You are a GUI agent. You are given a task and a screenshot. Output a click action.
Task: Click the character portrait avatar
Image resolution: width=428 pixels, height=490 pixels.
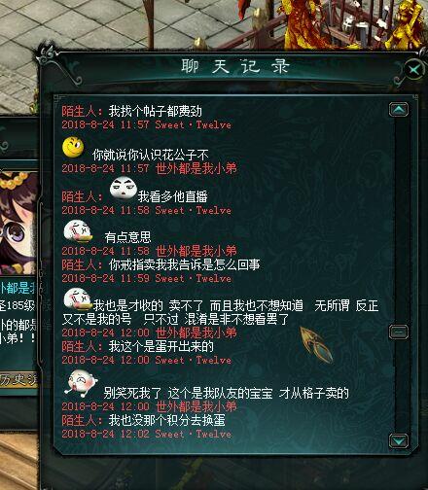pyautogui.click(x=18, y=224)
